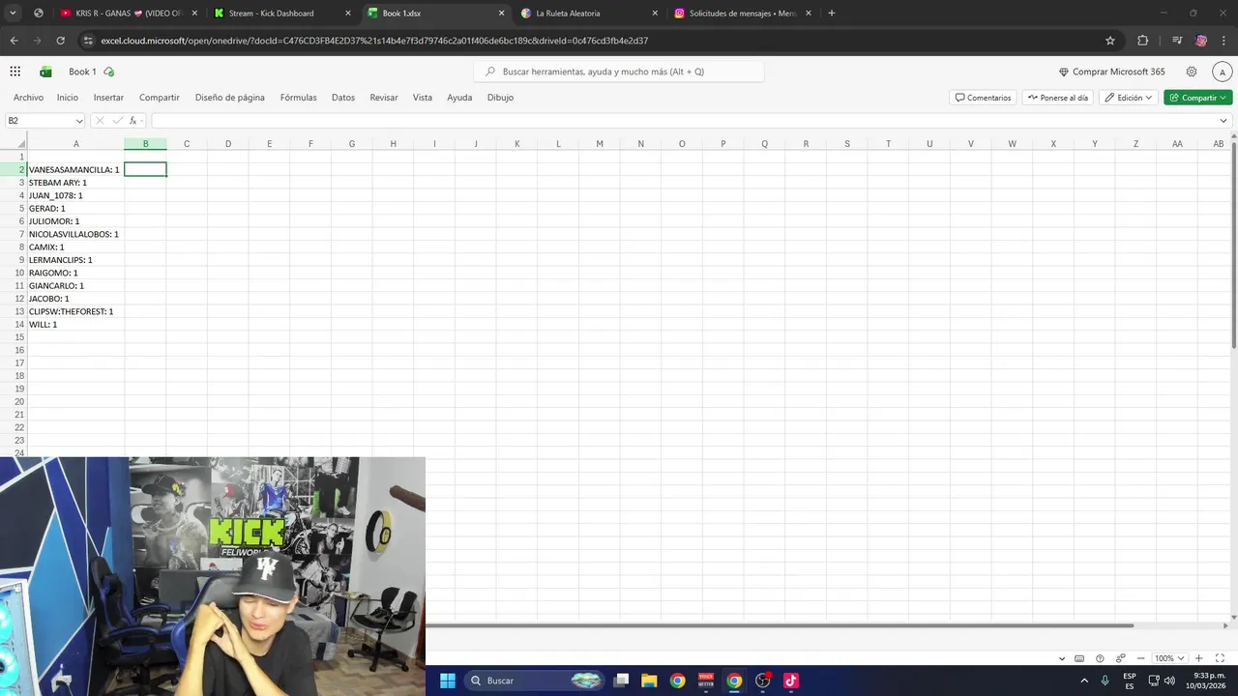The height and width of the screenshot is (696, 1238).
Task: Reload the page with refresh icon
Action: tap(60, 41)
